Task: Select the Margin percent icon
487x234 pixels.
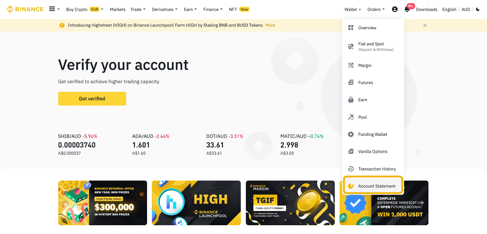Action: [x=351, y=65]
